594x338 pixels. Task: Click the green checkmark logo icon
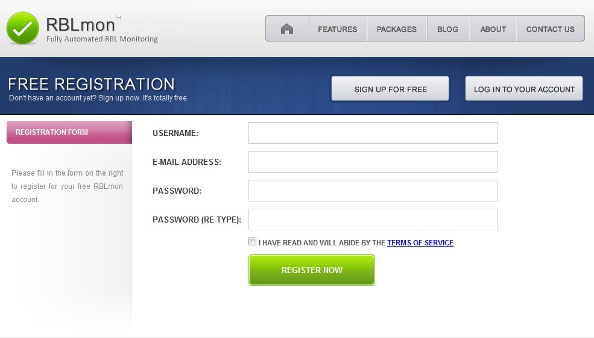tap(23, 28)
